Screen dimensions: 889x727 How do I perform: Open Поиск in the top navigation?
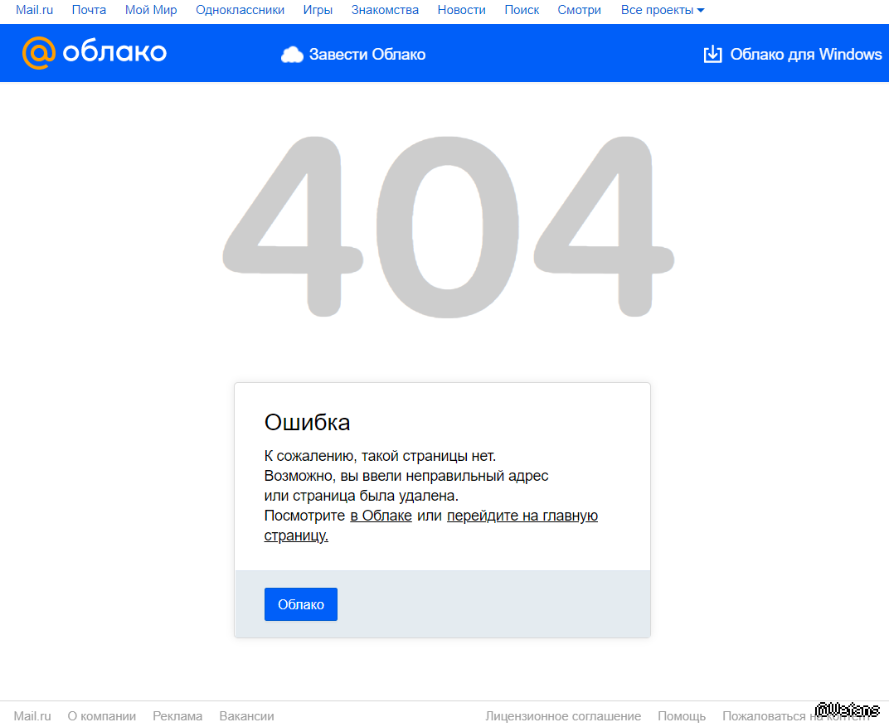(x=522, y=10)
